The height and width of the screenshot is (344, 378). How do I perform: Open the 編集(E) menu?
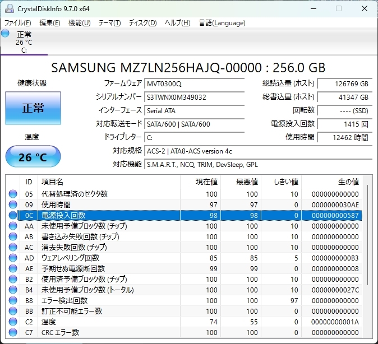pos(50,23)
